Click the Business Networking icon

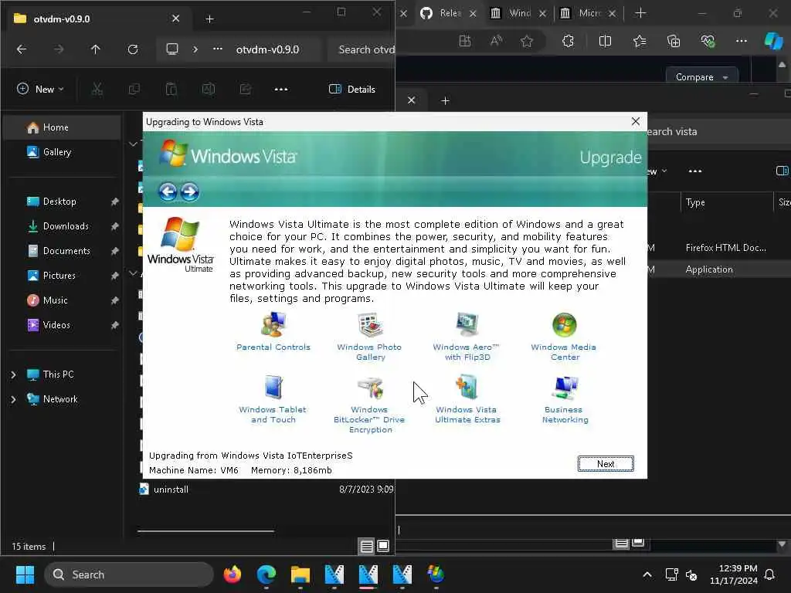tap(565, 388)
